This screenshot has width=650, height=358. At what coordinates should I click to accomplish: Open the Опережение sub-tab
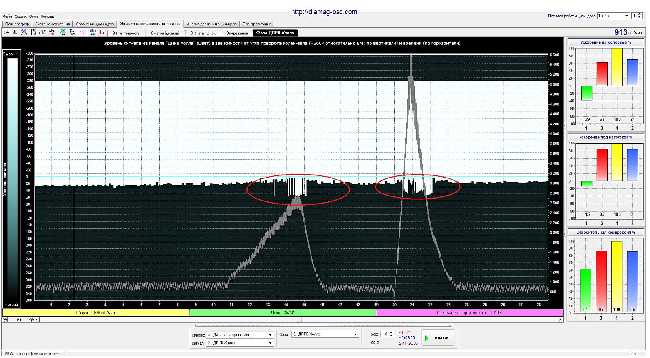(x=237, y=33)
